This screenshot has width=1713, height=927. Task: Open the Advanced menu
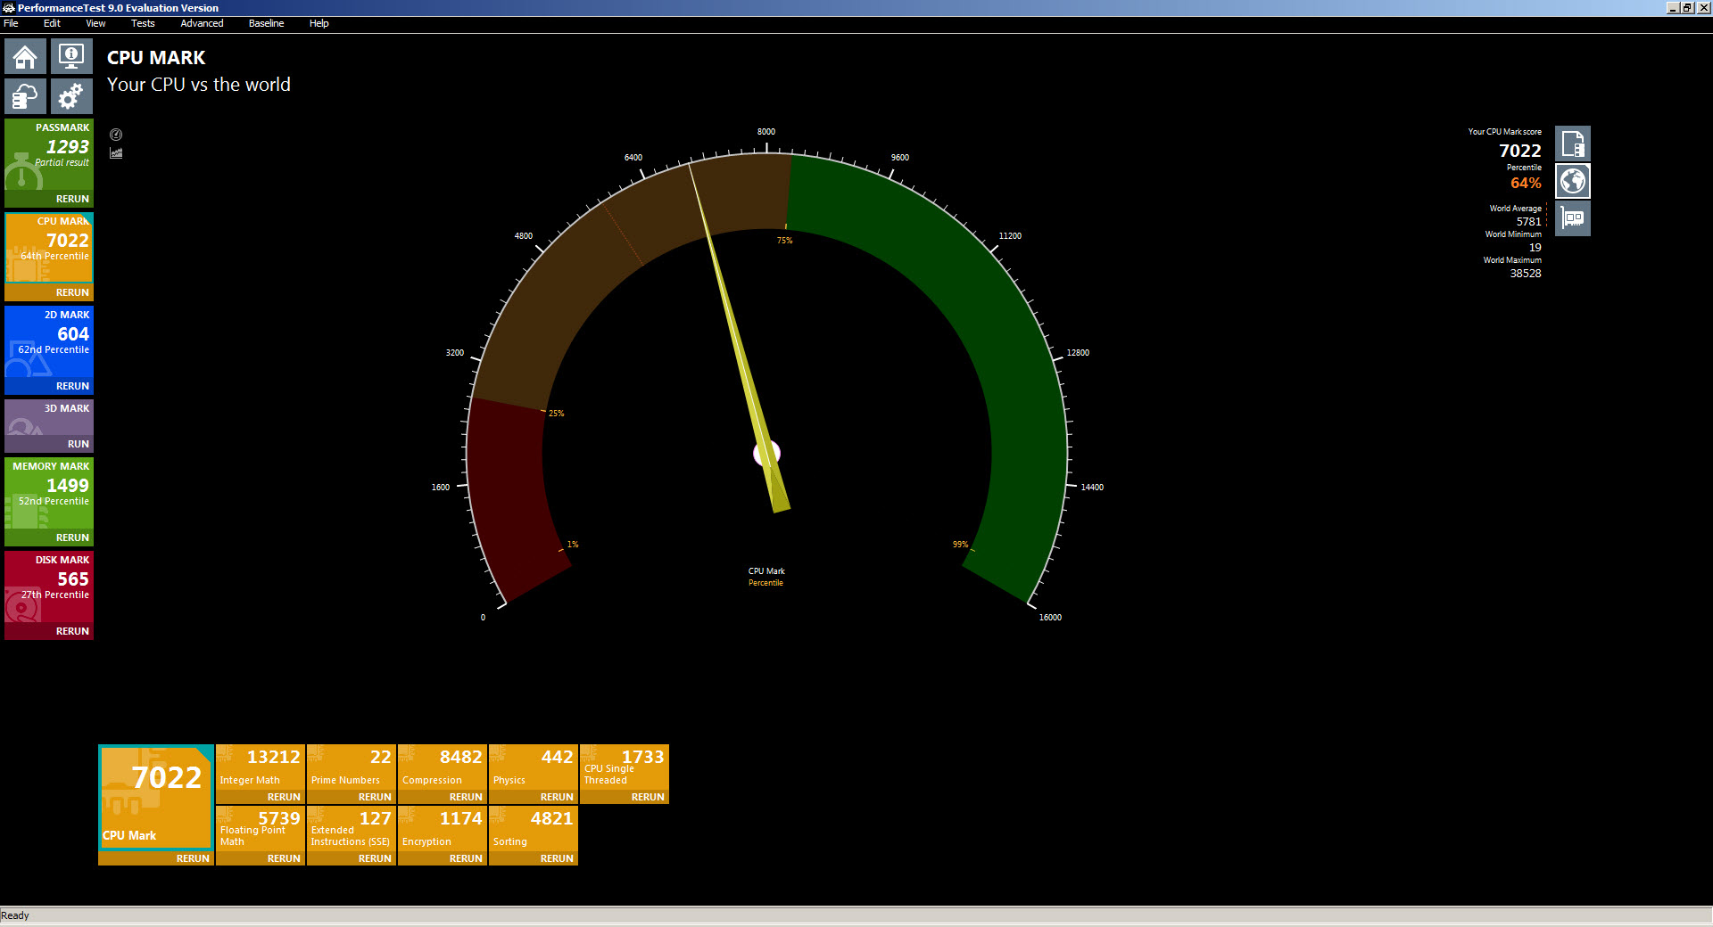click(x=202, y=23)
